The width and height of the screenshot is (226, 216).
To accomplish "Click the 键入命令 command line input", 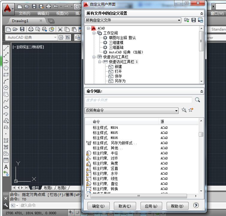I will (x=50, y=205).
